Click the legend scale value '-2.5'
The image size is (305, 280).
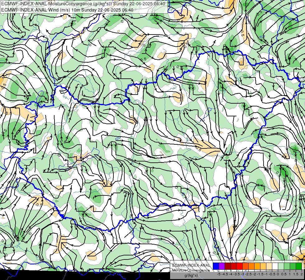pyautogui.click(x=248, y=274)
